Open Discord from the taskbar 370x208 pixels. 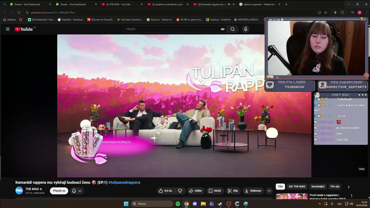(x=195, y=204)
